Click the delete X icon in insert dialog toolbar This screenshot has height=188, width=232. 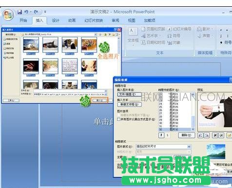[110, 35]
